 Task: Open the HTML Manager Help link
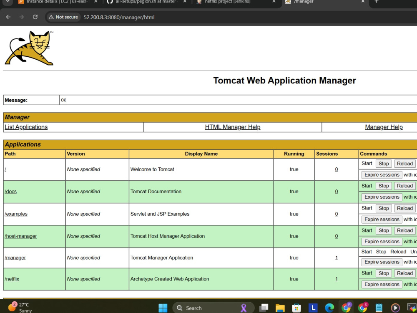tap(233, 127)
